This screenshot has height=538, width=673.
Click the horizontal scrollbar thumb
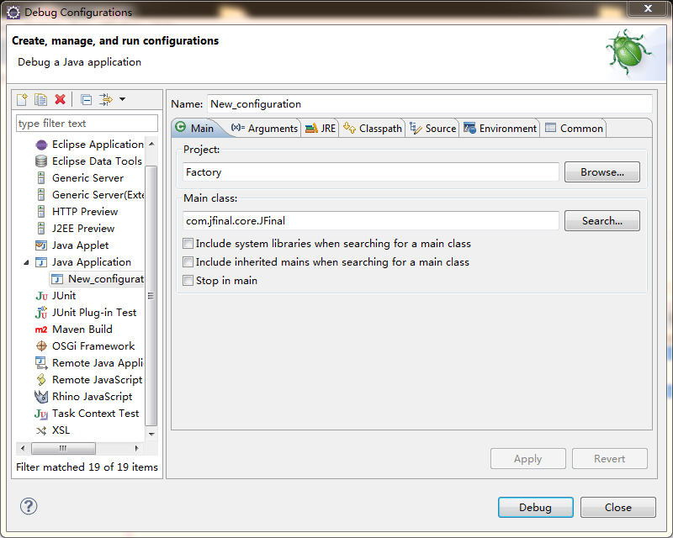click(64, 448)
